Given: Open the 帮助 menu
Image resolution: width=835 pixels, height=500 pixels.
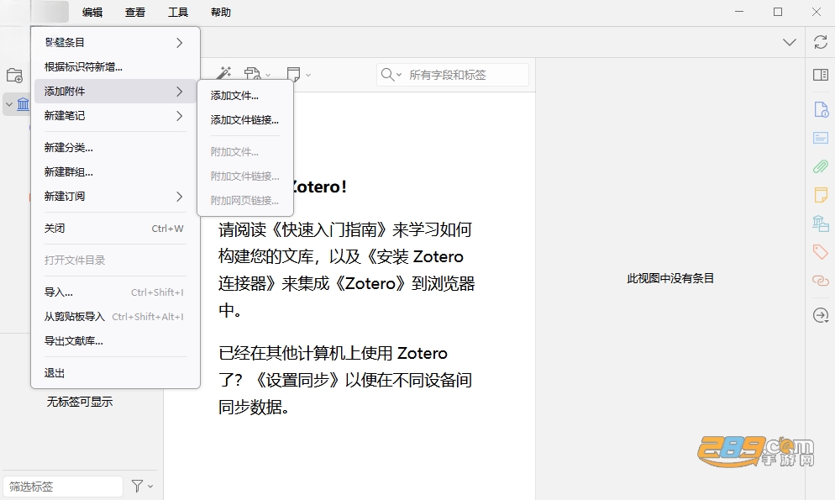Looking at the screenshot, I should click(x=220, y=13).
